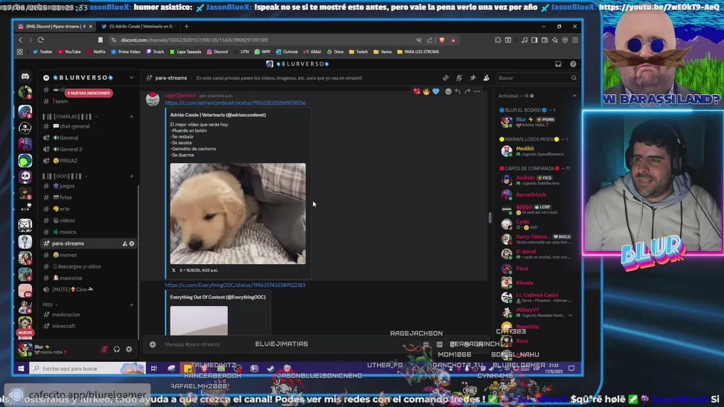724x407 pixels.
Task: Open emoji reaction picker on the message
Action: [x=448, y=91]
